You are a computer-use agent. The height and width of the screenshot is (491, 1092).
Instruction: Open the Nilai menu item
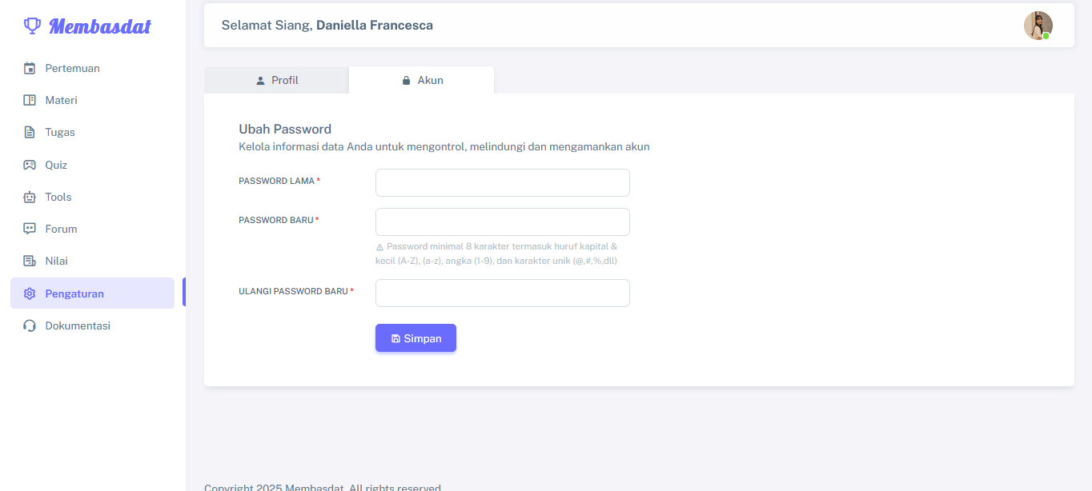[x=92, y=261]
